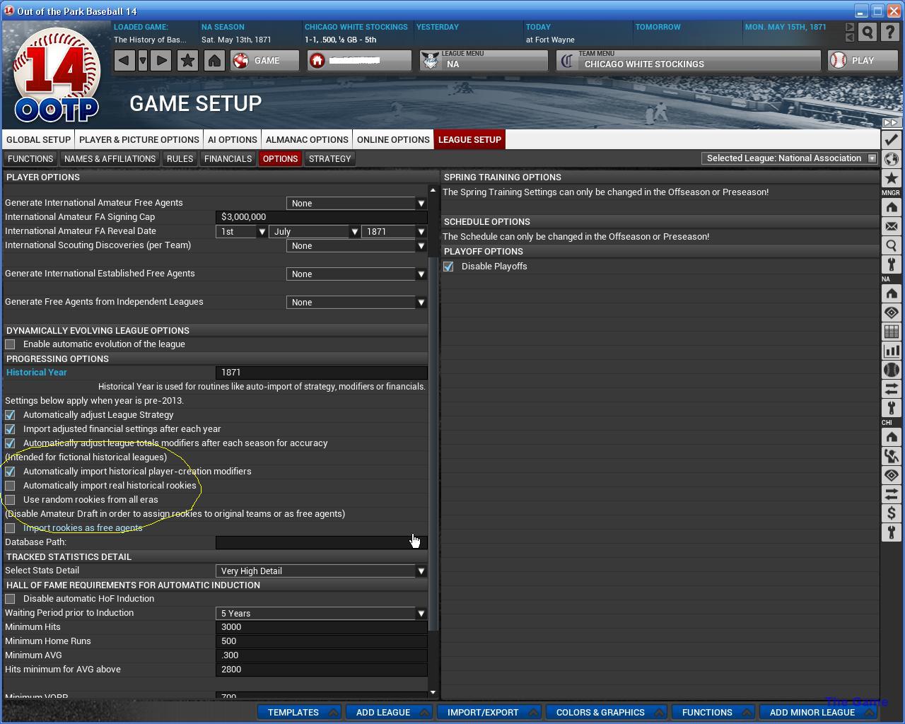Click the checkmark icon in right sidebar
905x724 pixels.
891,140
